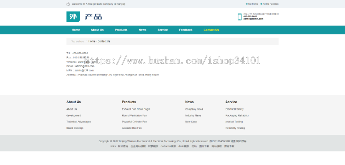This screenshot has width=345, height=165.
Task: Open the Exhaust Fan Noun Engin footer link
Action: point(136,109)
